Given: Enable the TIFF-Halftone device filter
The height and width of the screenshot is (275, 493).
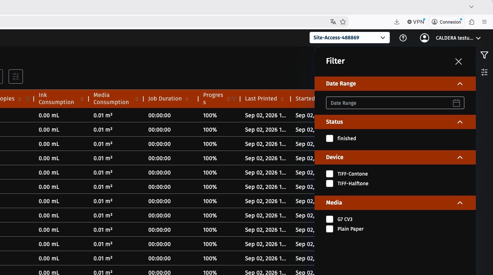Looking at the screenshot, I should click(330, 183).
